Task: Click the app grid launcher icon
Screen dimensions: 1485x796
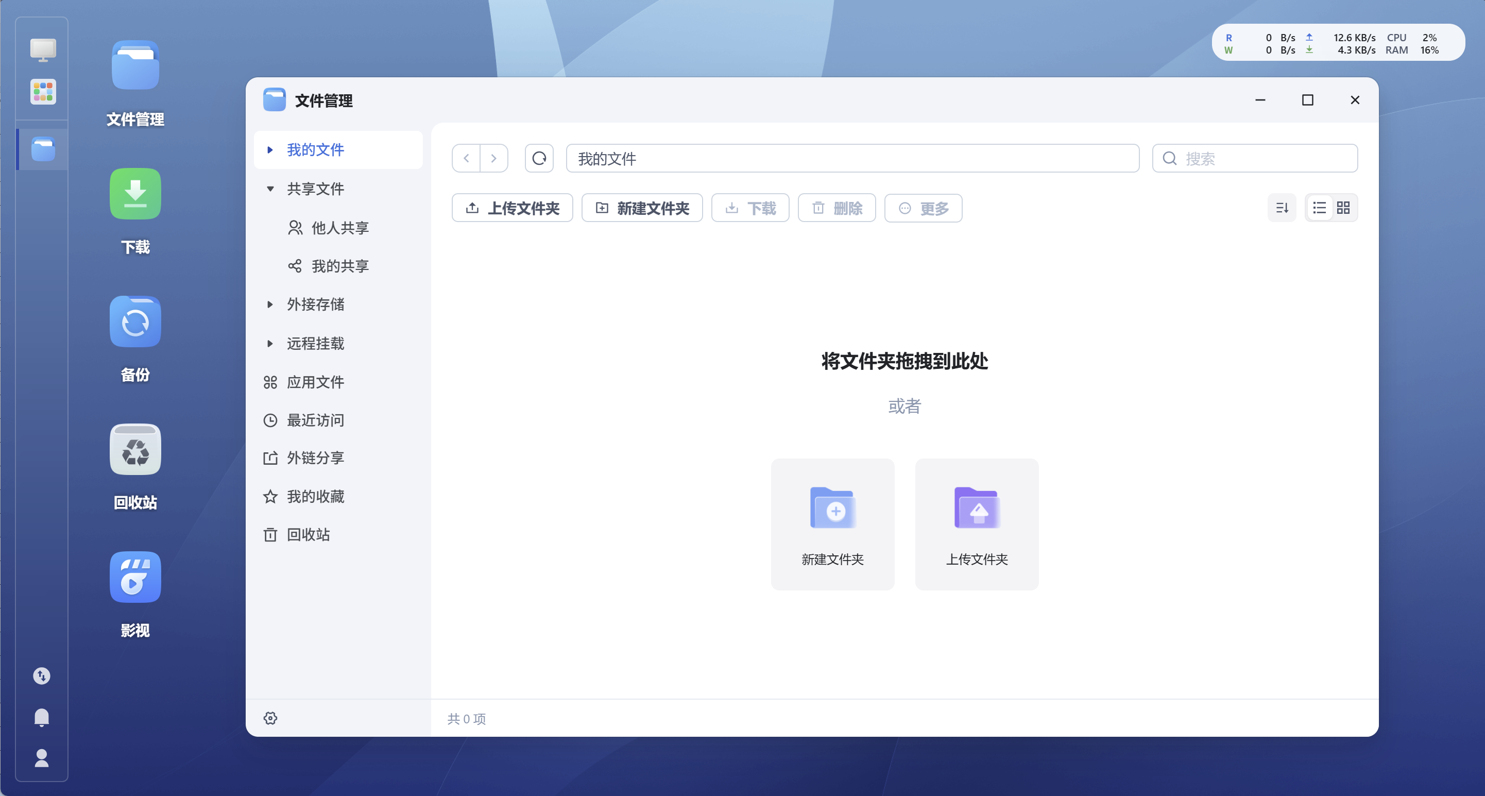Action: [x=43, y=92]
